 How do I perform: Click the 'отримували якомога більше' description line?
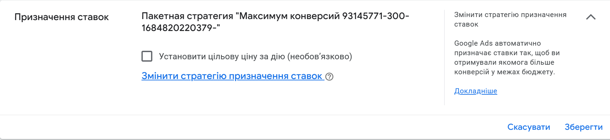[504, 62]
